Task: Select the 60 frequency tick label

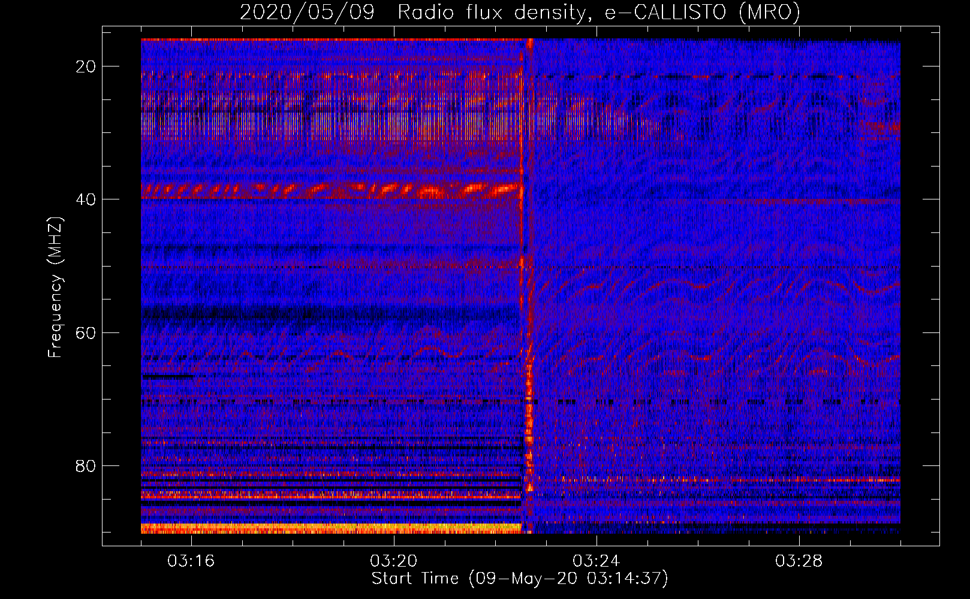Action: tap(86, 332)
